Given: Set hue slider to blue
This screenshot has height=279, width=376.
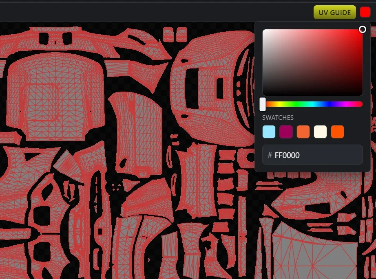Looking at the screenshot, I should 329,104.
